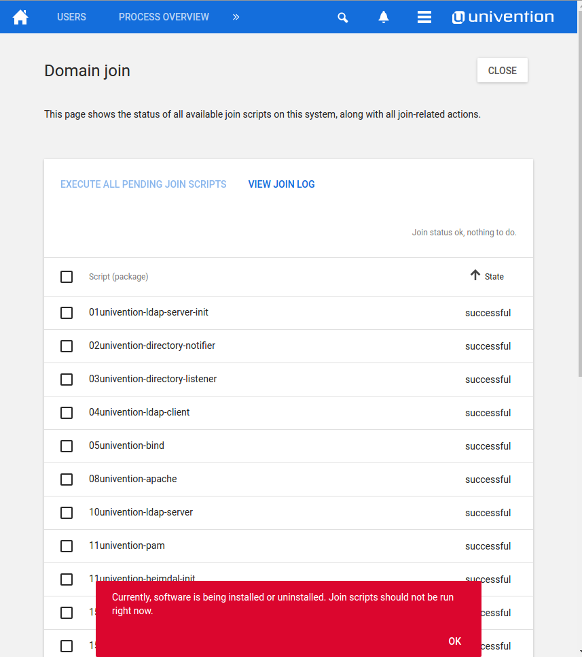
Task: Select the 05univention-bind checkbox
Action: pos(67,446)
